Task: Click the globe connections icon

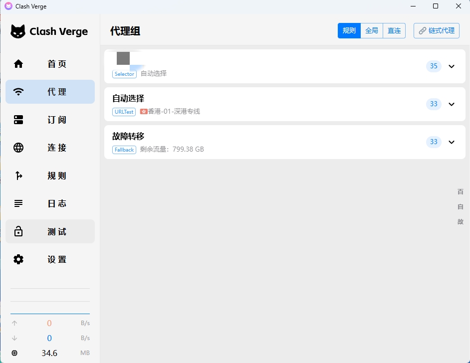Action: click(18, 148)
